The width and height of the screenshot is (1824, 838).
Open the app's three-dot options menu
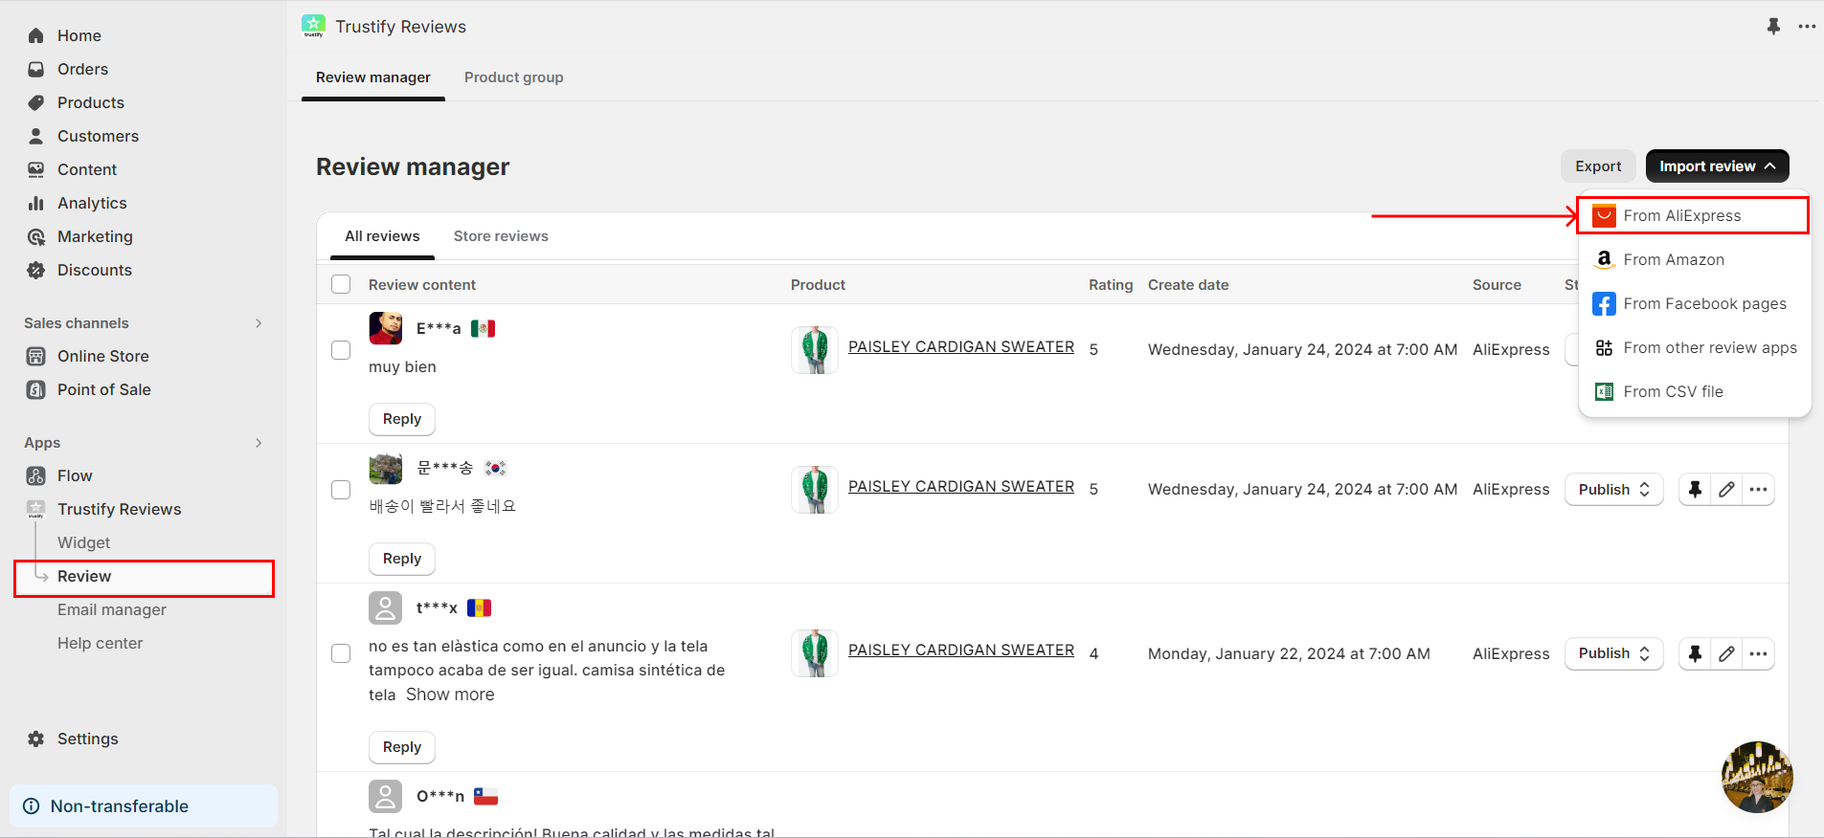(1807, 27)
